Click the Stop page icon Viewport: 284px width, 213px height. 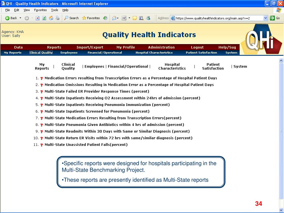tap(37, 18)
